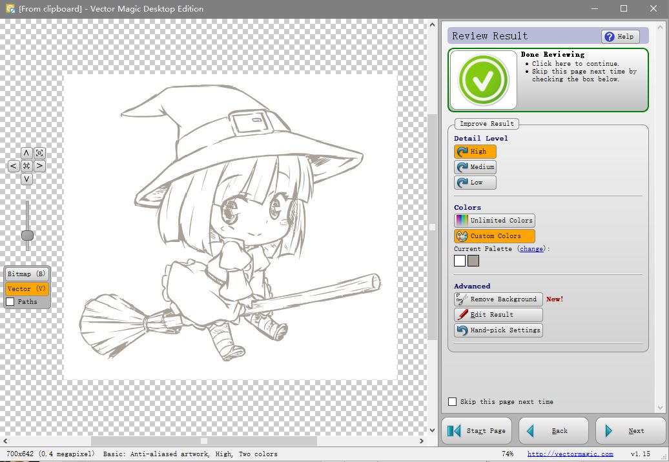
Task: Click the red New! label
Action: pos(555,299)
